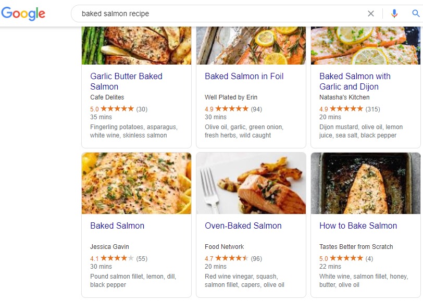Click the magnifying glass search icon
The height and width of the screenshot is (301, 423).
416,14
